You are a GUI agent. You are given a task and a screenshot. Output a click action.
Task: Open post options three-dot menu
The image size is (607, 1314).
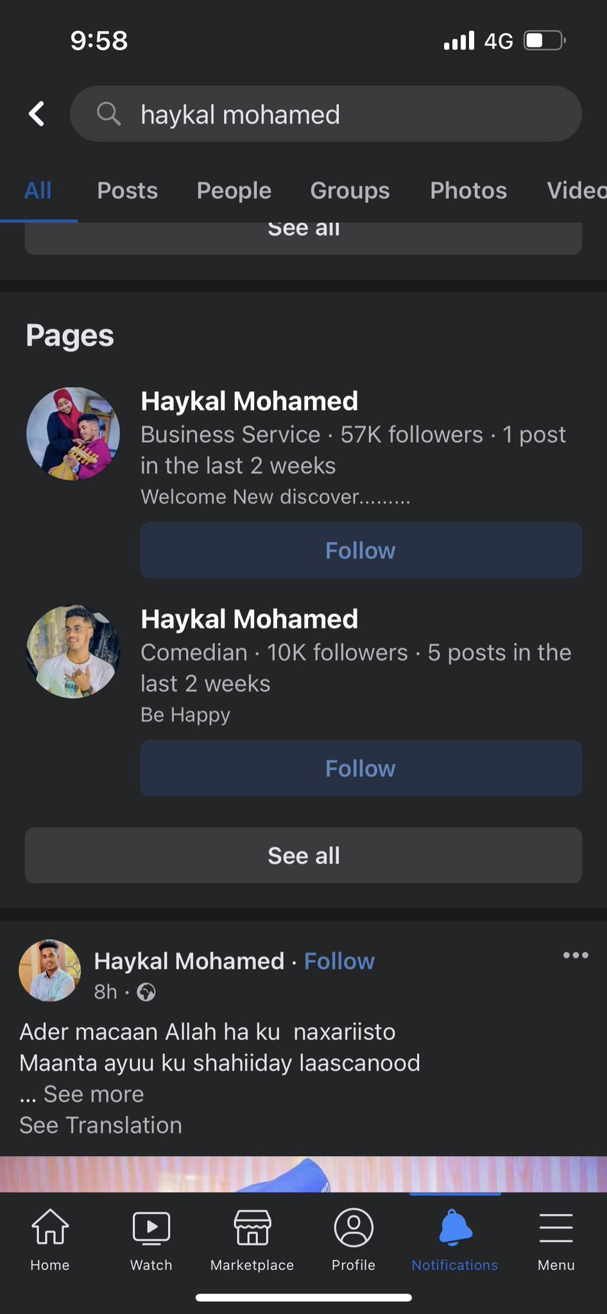(576, 955)
